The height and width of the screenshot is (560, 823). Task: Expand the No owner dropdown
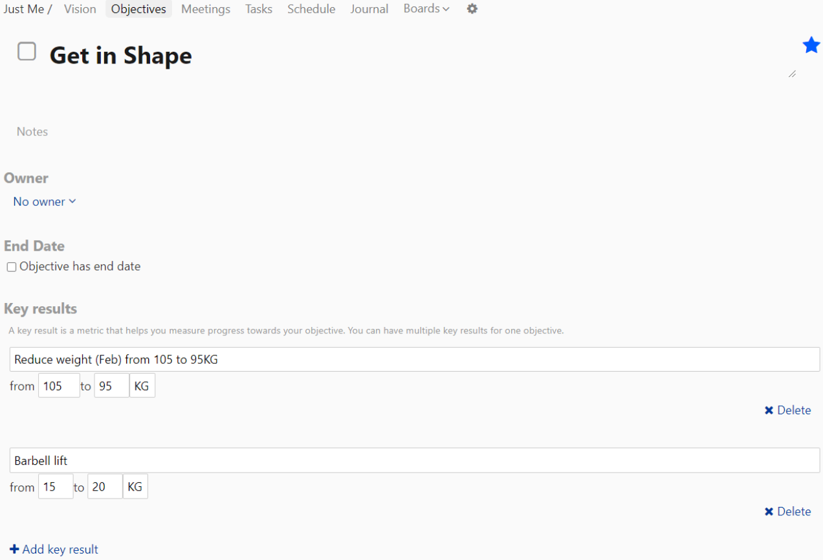45,201
